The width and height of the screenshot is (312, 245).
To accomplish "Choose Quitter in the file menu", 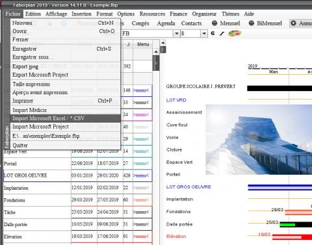I will coord(65,146).
